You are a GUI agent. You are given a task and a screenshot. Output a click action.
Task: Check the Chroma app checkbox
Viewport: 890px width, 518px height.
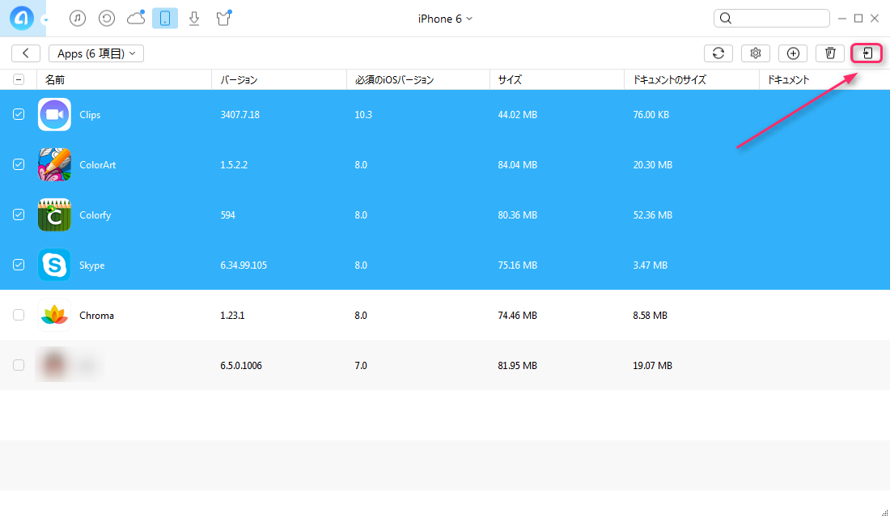19,315
